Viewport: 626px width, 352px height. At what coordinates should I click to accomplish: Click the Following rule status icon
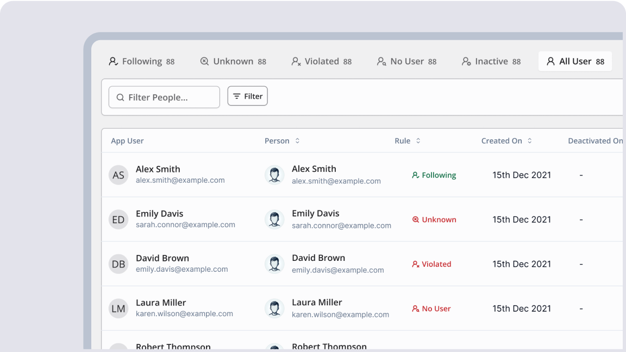click(416, 175)
